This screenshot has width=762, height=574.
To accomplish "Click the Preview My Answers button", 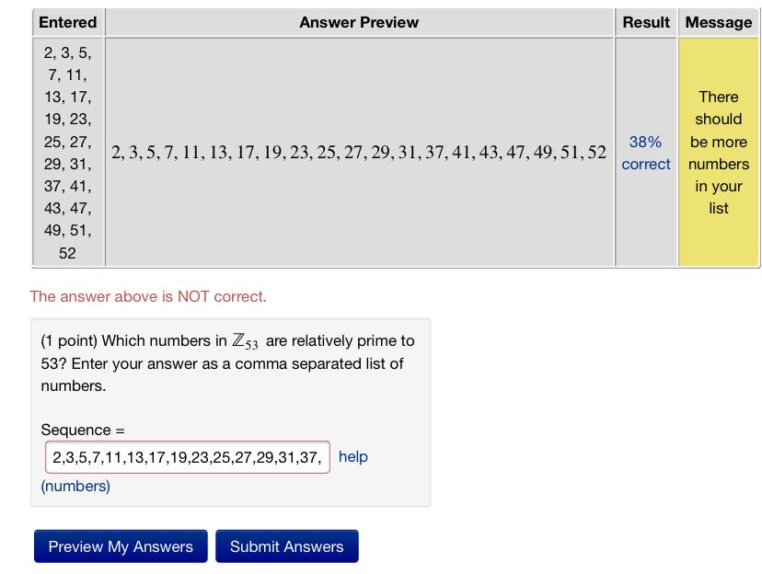I will click(x=120, y=545).
